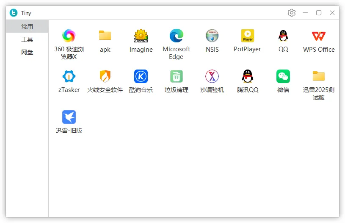Click the "Microsoft Edge" label text
This screenshot has height=223, width=345.
176,53
